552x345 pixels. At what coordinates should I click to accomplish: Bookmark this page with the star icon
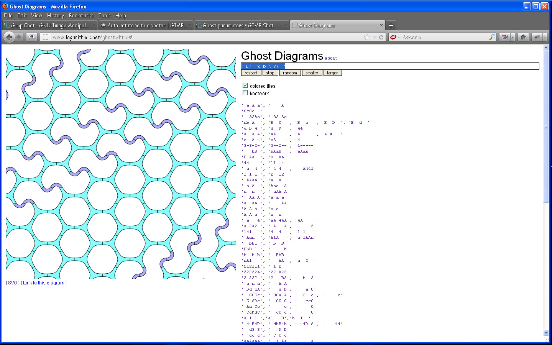[x=367, y=37]
